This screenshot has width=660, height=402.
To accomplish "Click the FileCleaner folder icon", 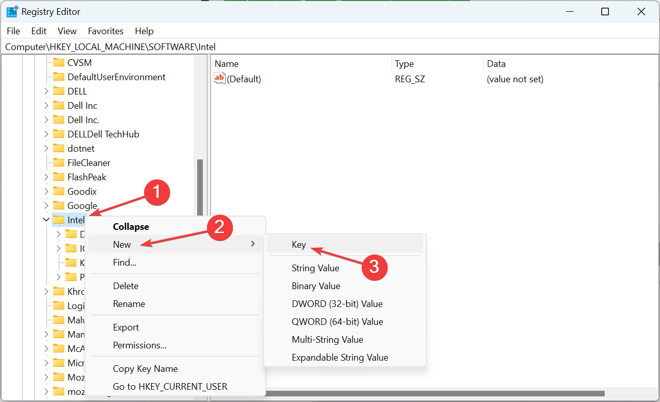I will click(x=59, y=162).
